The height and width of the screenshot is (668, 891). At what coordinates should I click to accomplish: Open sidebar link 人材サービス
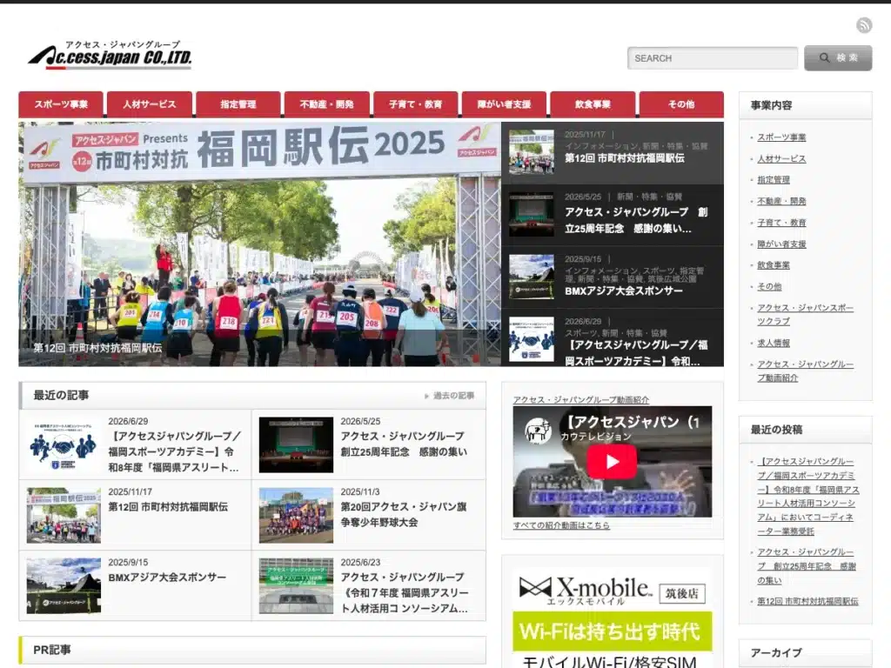pyautogui.click(x=781, y=158)
